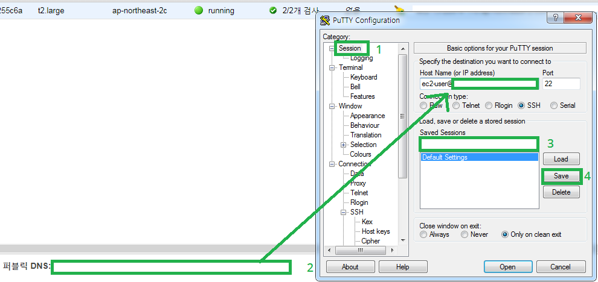Select the SSH connection type radio

(x=521, y=105)
